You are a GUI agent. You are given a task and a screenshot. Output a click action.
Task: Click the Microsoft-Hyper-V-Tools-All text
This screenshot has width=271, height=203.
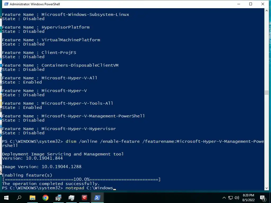(x=77, y=103)
